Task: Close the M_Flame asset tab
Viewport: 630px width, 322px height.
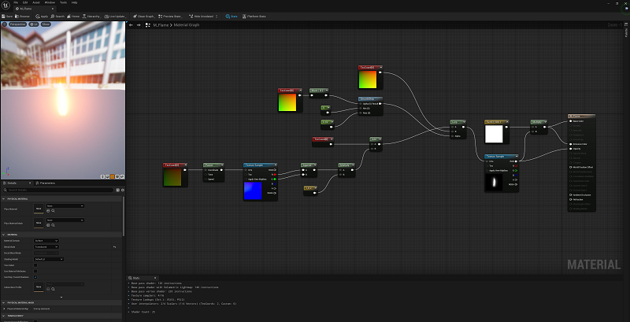Action: [x=53, y=9]
